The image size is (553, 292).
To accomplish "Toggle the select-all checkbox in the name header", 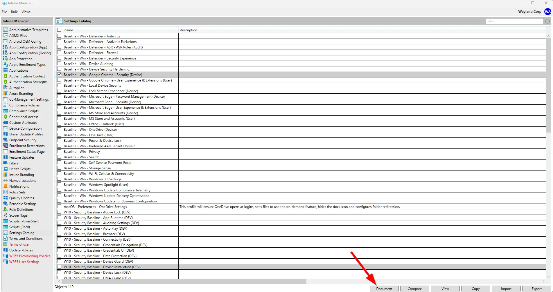I will (59, 30).
